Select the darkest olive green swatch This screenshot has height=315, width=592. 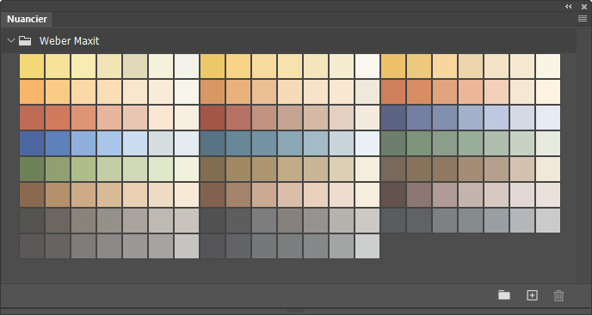point(32,169)
